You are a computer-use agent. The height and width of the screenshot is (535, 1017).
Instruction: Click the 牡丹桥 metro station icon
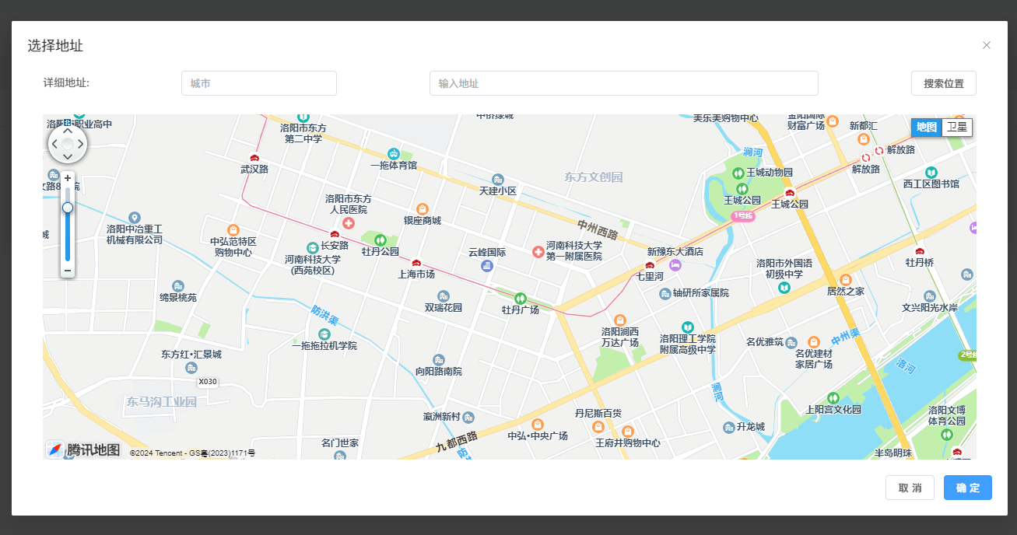[920, 251]
